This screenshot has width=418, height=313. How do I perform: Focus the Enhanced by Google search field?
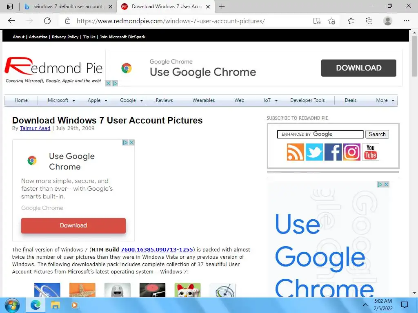click(320, 134)
